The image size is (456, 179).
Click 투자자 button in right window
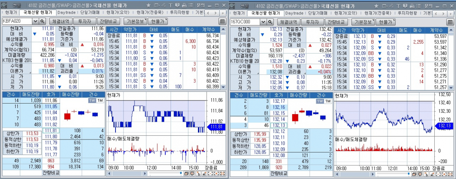click(x=312, y=22)
